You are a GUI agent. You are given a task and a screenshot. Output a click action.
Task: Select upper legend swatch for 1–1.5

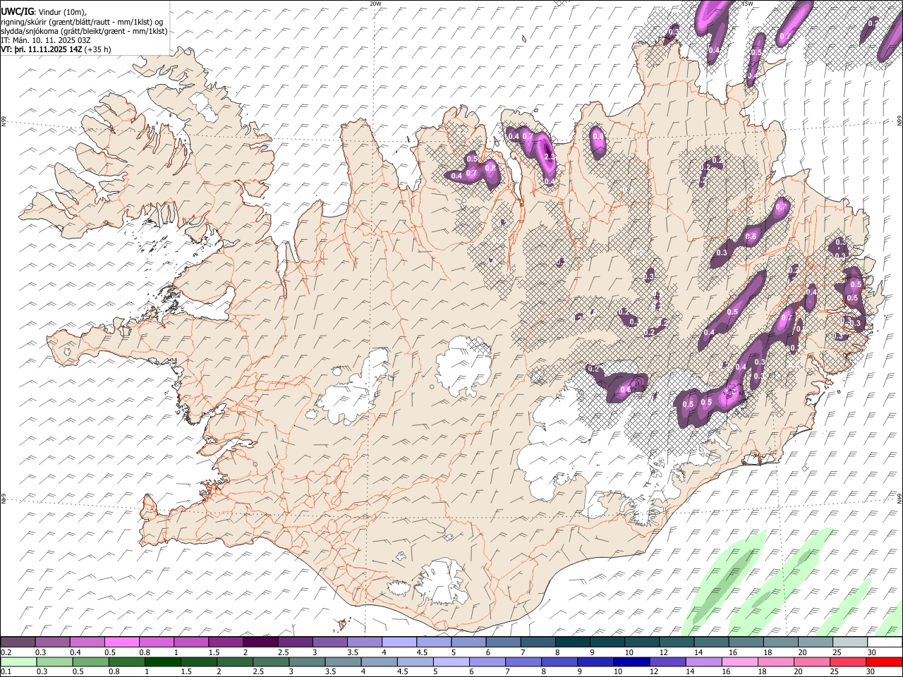tap(192, 642)
